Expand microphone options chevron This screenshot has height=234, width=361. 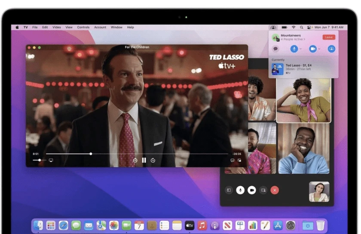(300, 49)
